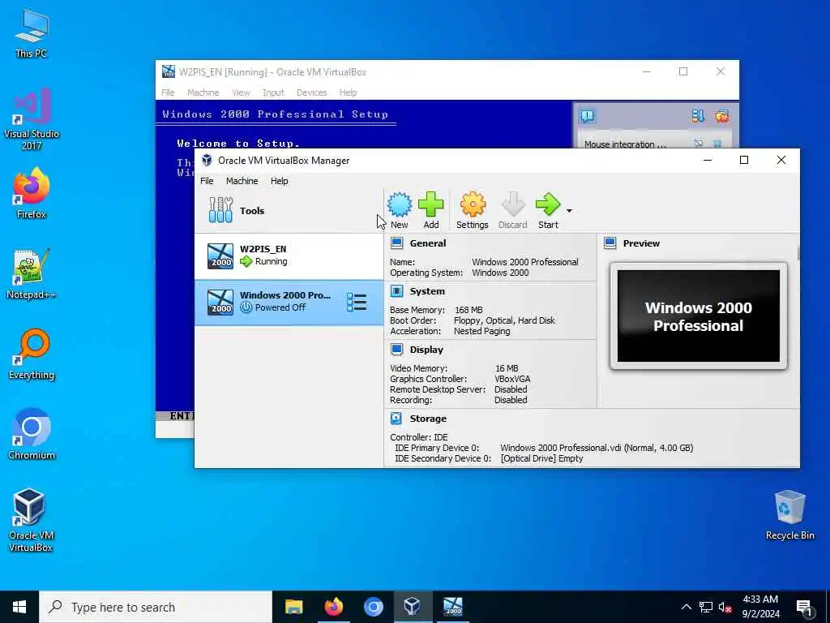Viewport: 830px width, 623px height.
Task: Open Visual Studio 2017 desktop shortcut
Action: pyautogui.click(x=32, y=118)
